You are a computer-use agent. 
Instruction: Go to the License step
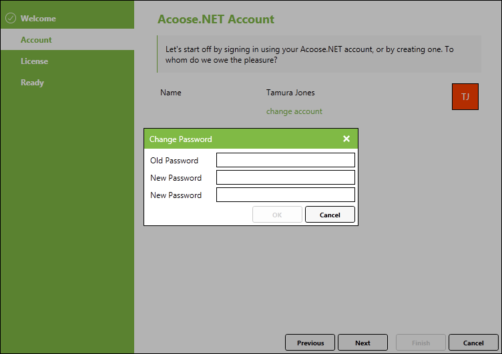coord(67,61)
